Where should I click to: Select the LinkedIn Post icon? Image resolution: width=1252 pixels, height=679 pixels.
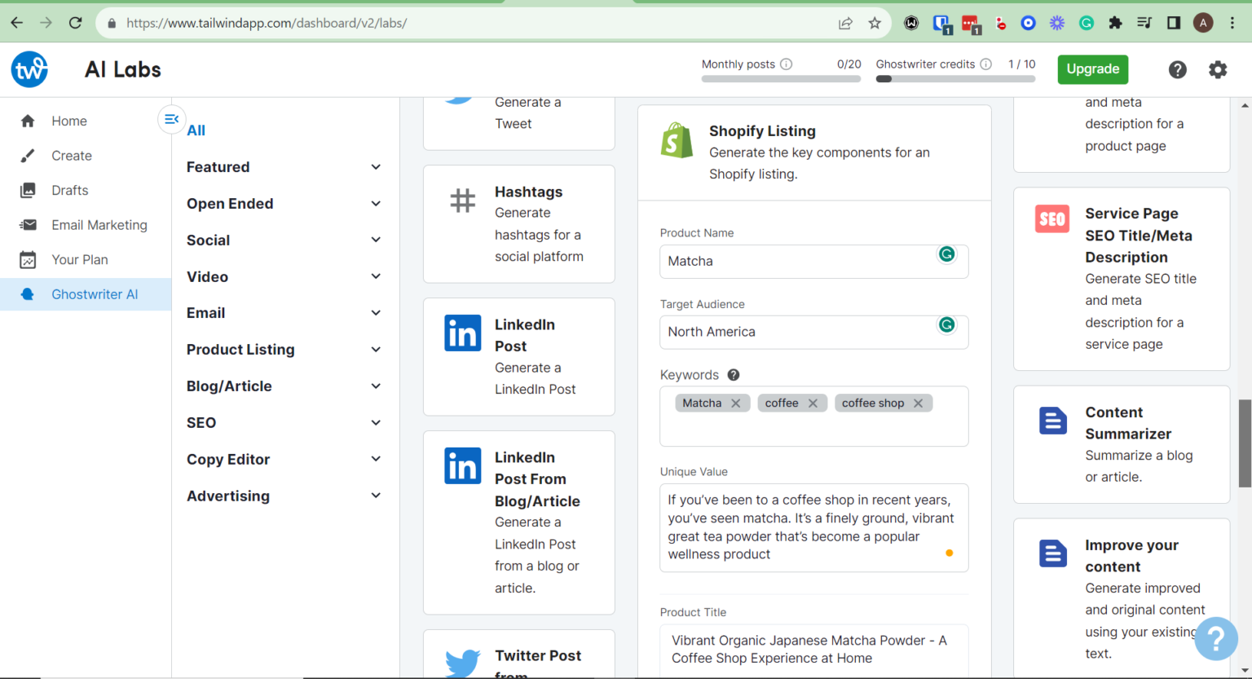(x=462, y=333)
